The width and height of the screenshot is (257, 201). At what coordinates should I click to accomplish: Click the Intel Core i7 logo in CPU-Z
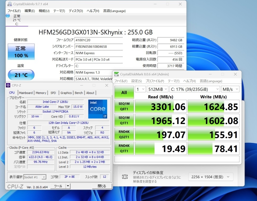(x=98, y=109)
